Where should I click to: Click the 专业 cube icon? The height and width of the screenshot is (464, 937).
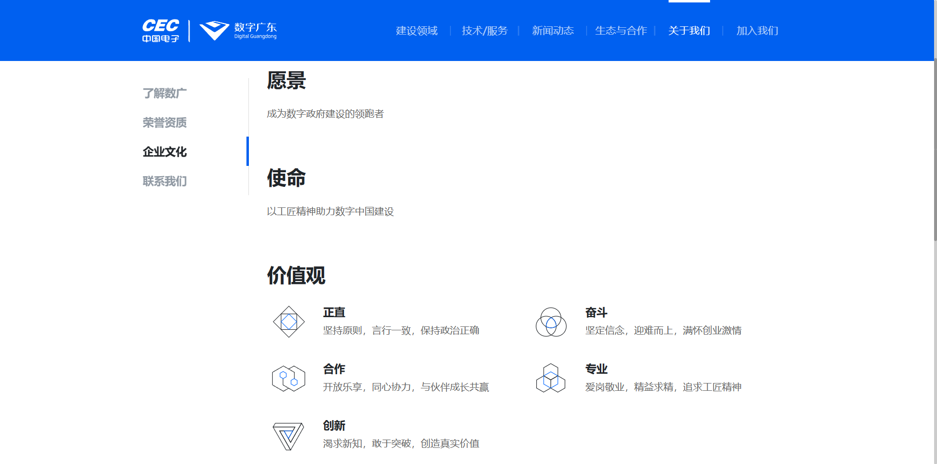pos(550,378)
